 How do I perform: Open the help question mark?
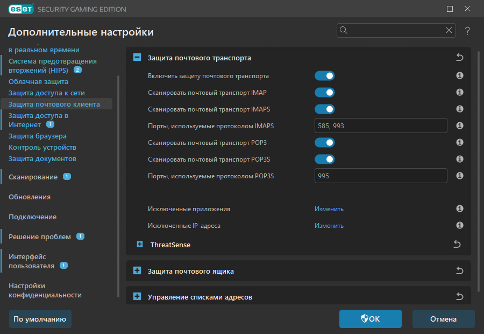click(x=467, y=31)
